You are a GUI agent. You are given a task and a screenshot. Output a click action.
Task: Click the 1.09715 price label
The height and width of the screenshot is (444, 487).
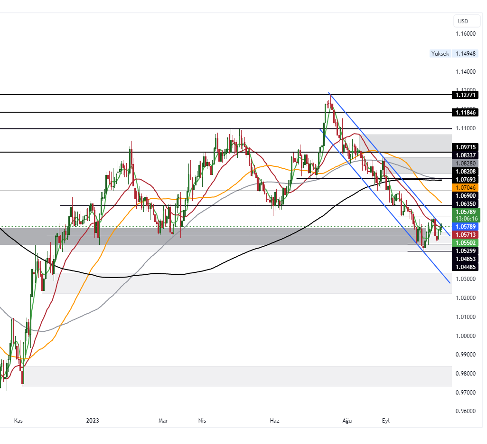466,147
